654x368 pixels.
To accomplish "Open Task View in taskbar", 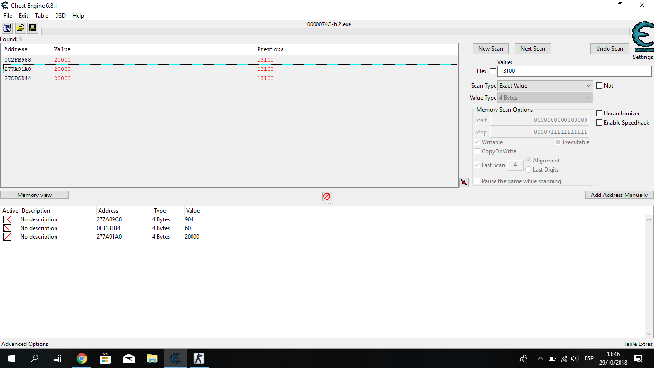I will click(57, 358).
